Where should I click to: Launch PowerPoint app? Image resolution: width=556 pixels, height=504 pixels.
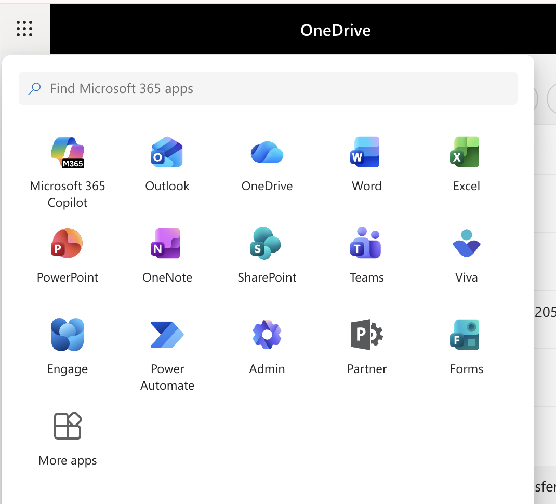pos(68,244)
